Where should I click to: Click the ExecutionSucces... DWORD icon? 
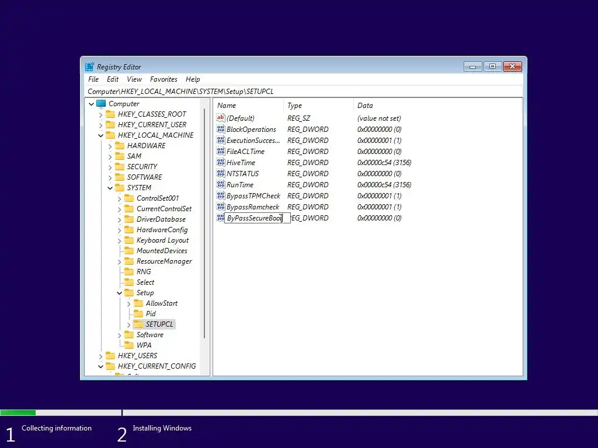click(x=220, y=140)
